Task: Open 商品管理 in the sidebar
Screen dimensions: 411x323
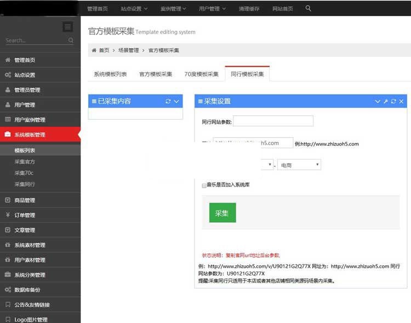Action: [x=25, y=201]
